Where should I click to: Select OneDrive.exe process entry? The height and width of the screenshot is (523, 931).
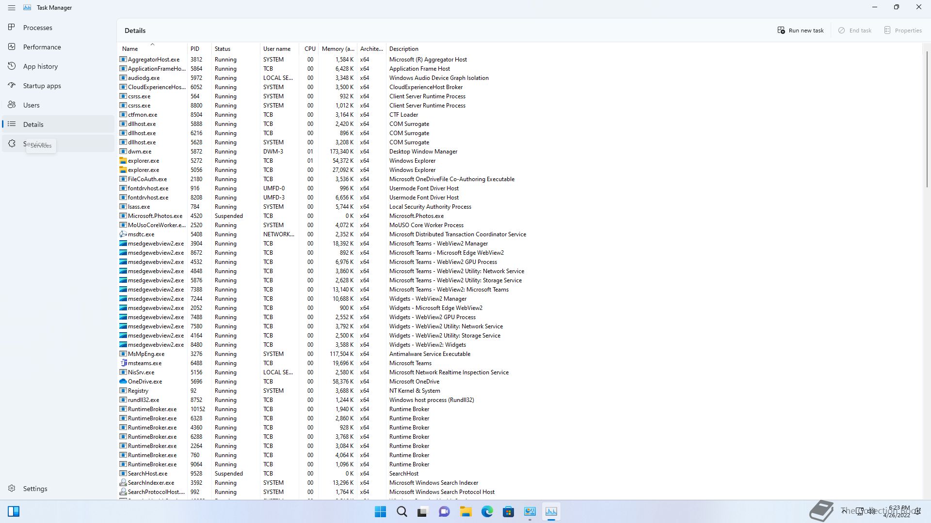[144, 382]
